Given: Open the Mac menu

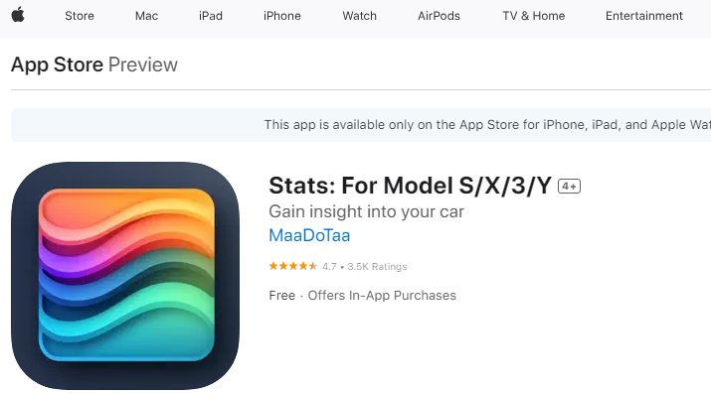Looking at the screenshot, I should 146,16.
